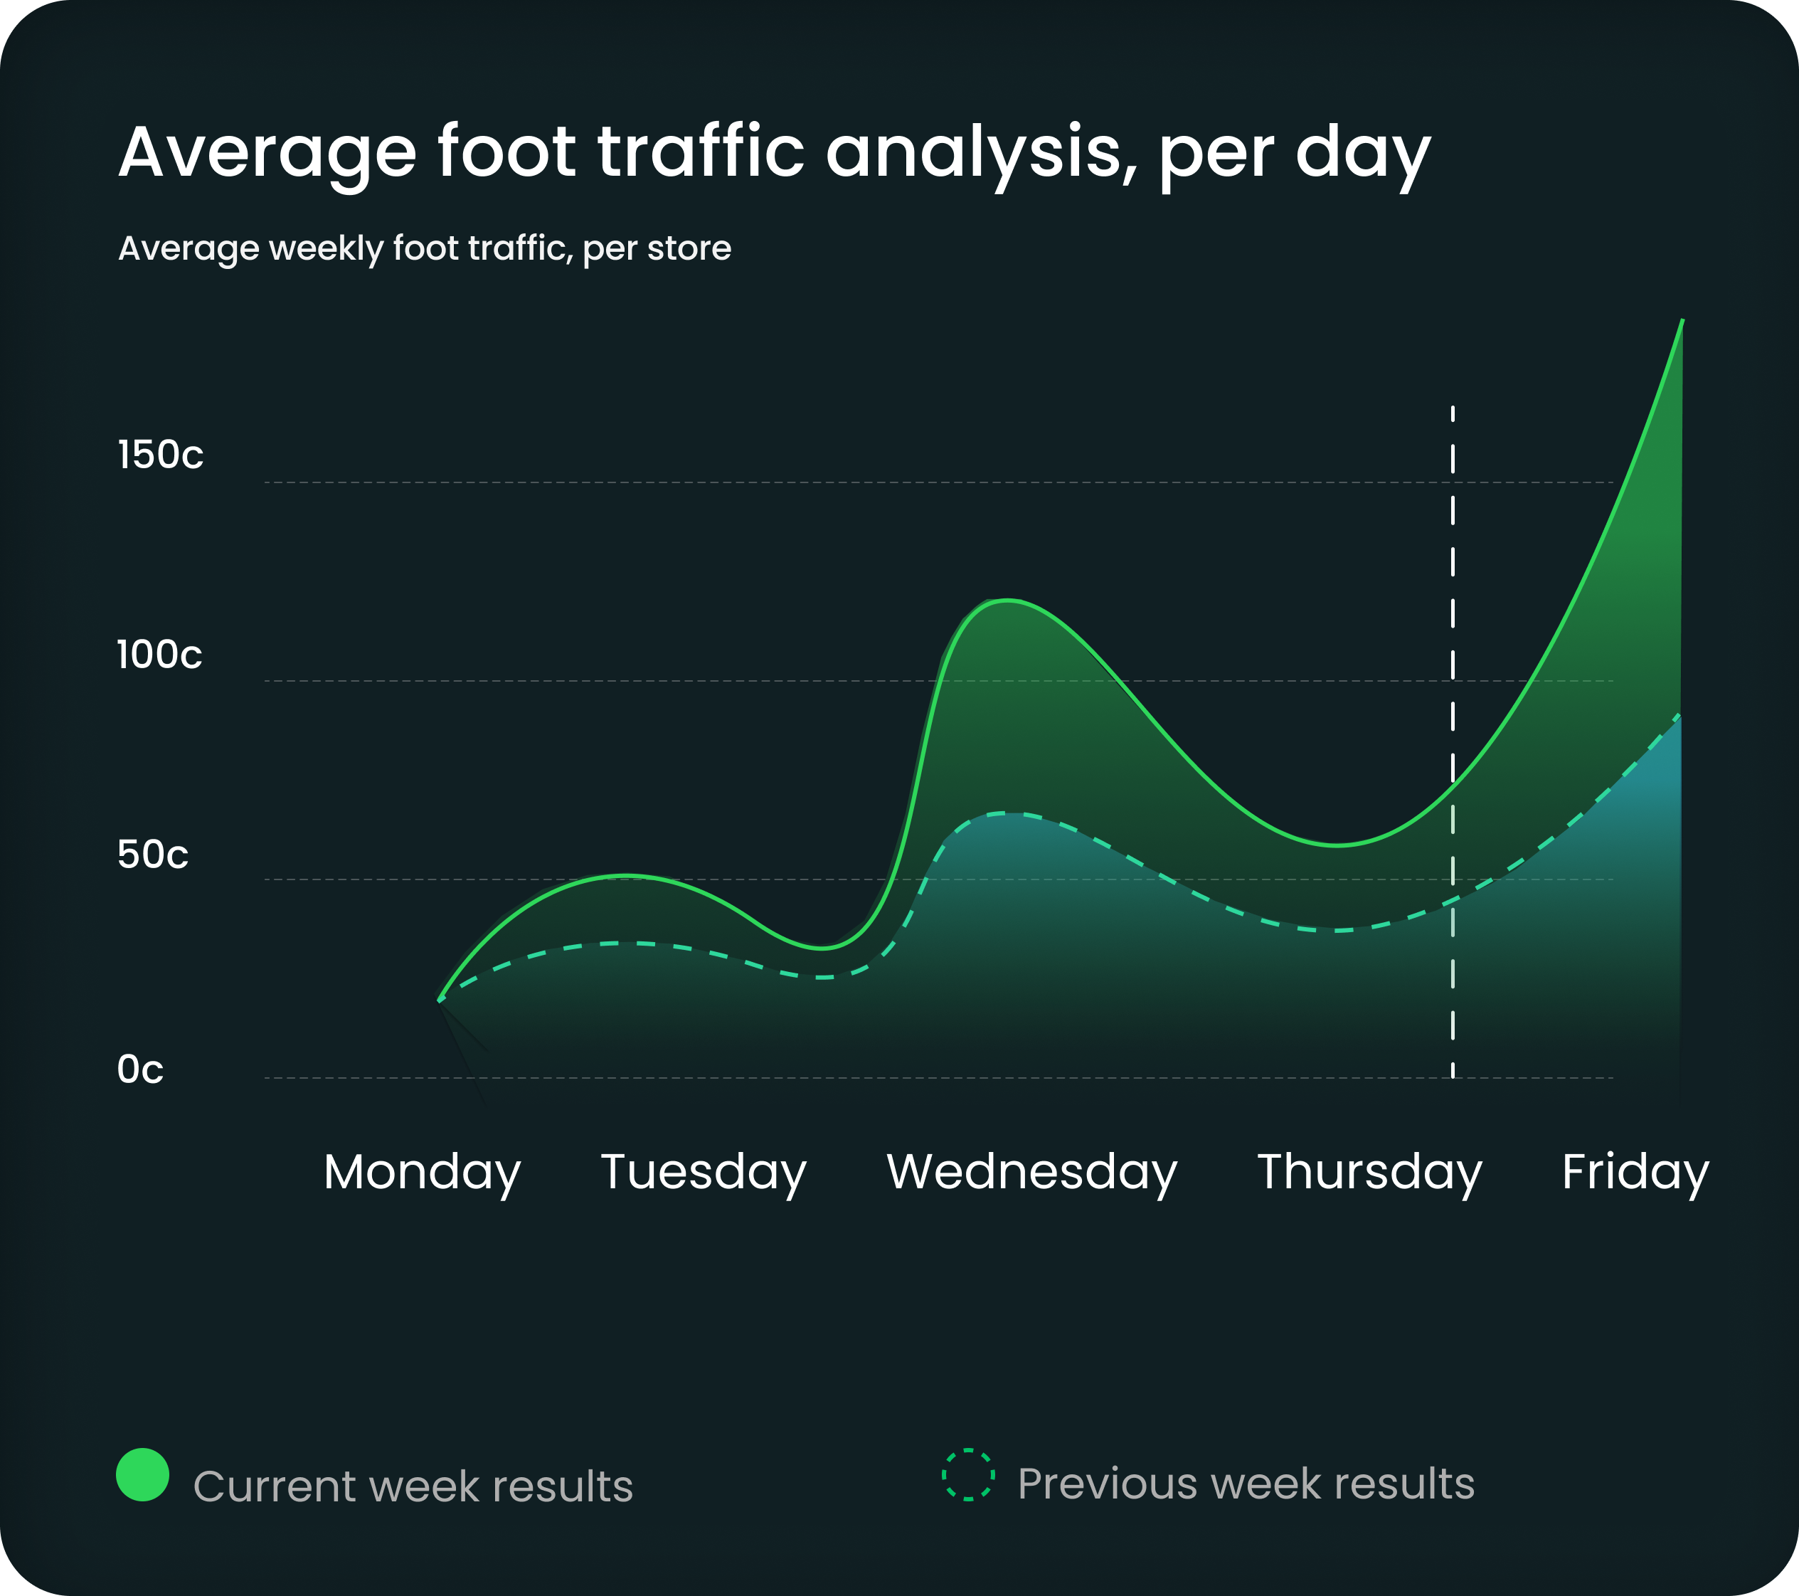The image size is (1799, 1596).
Task: Click the Monday axis label
Action: tap(423, 1172)
